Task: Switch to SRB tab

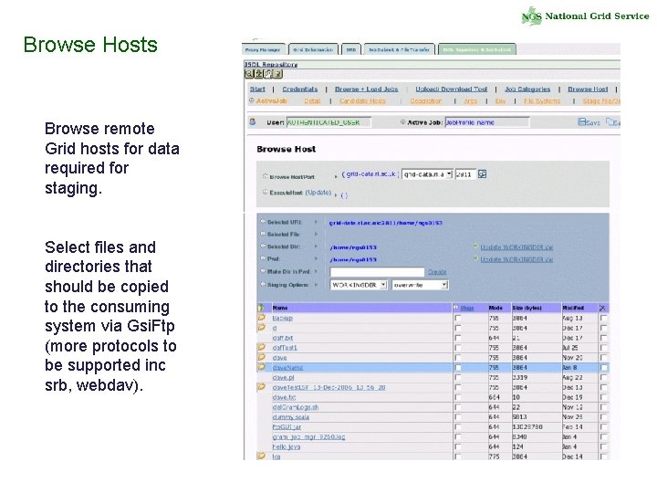Action: (x=351, y=49)
